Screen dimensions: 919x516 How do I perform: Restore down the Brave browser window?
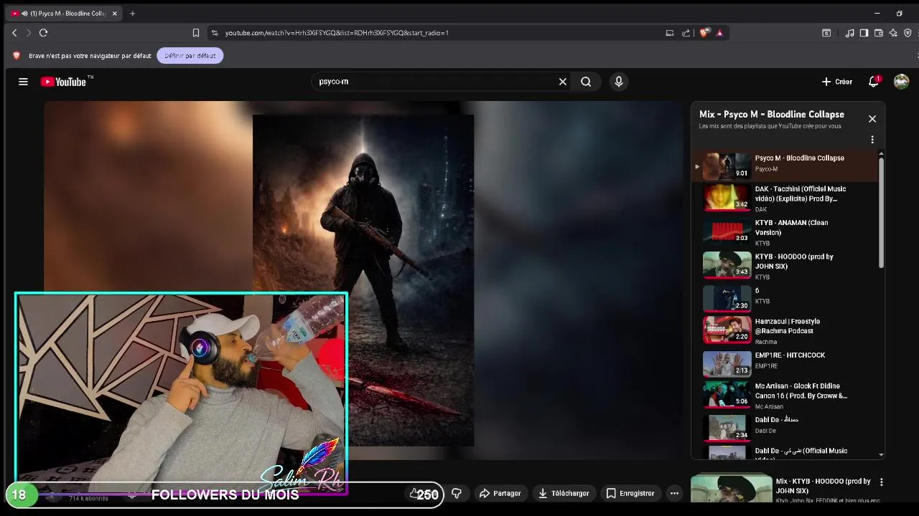coord(900,14)
